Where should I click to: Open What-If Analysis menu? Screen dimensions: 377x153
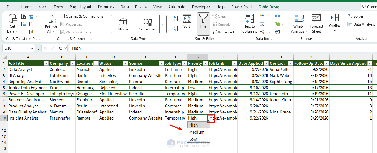pos(299,24)
